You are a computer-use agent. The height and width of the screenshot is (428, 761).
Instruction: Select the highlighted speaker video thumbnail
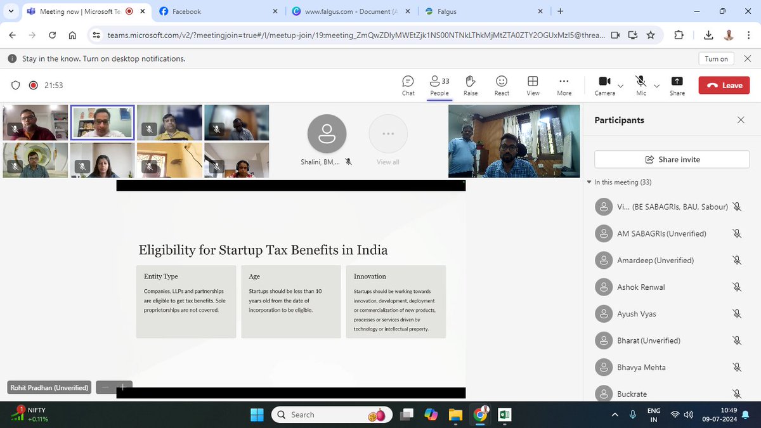click(102, 122)
